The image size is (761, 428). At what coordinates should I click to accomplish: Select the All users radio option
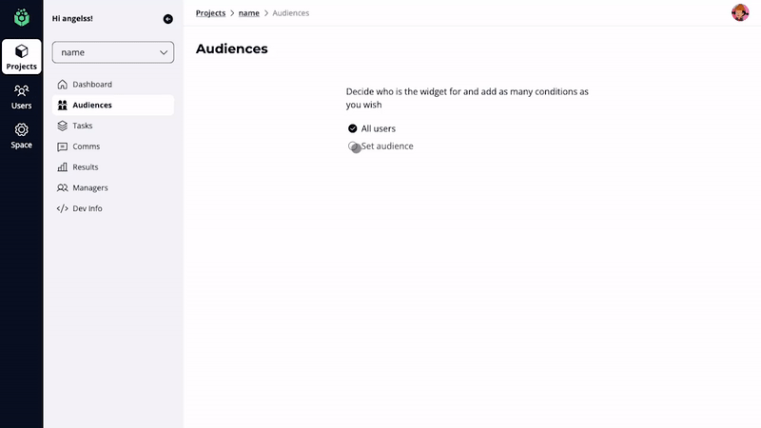point(352,128)
